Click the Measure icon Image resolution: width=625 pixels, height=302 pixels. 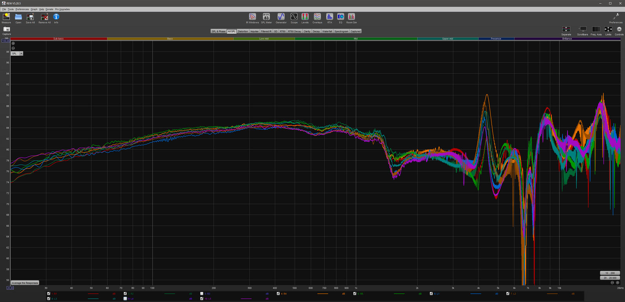coord(6,17)
